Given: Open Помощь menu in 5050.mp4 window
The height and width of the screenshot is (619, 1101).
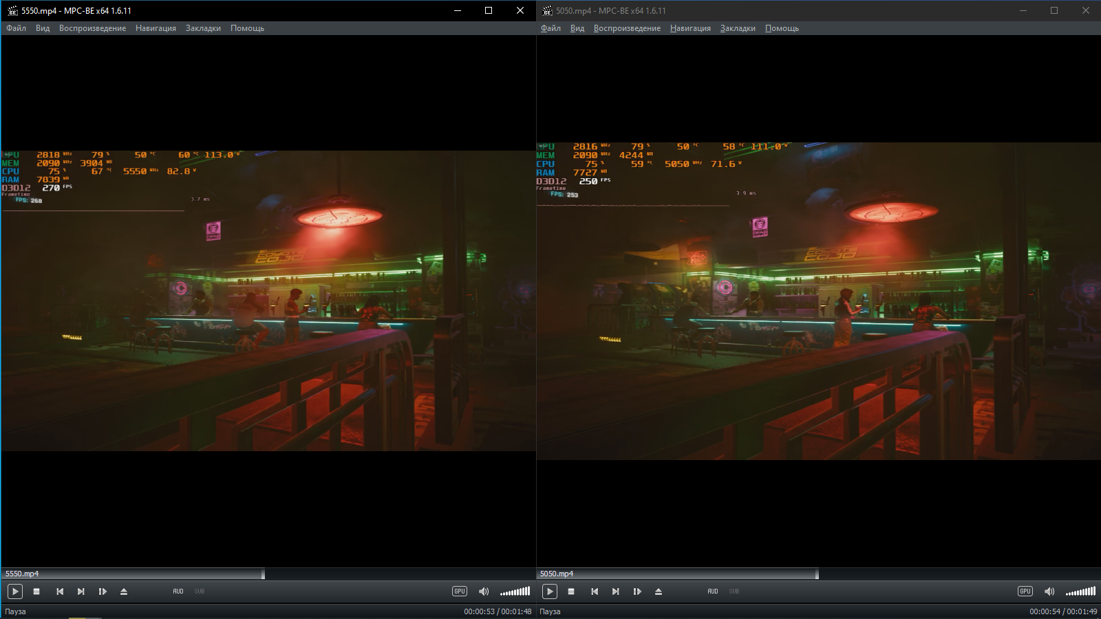Looking at the screenshot, I should coord(782,28).
